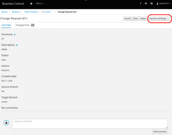The height and width of the screenshot is (135, 172).
Task: Select the Overview tab
Action: coord(6,25)
